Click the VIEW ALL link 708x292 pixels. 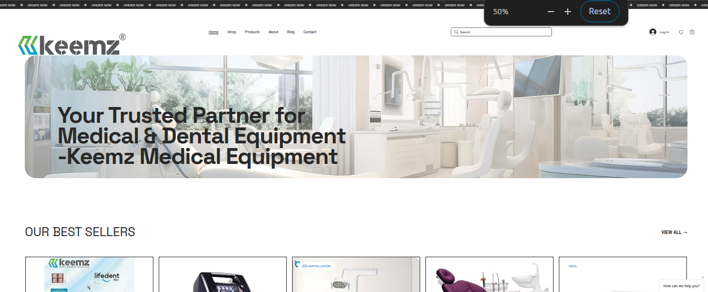674,232
